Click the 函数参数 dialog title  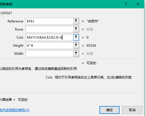click(6, 4)
